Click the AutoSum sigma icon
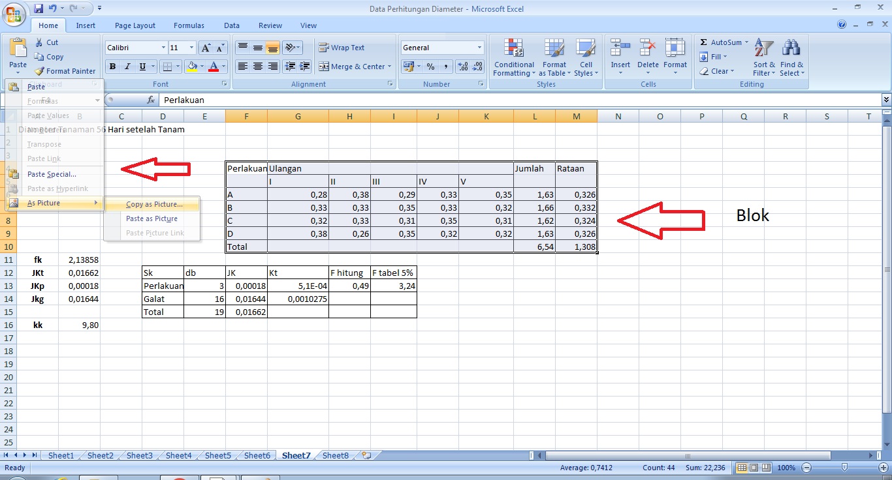This screenshot has height=480, width=892. tap(704, 42)
